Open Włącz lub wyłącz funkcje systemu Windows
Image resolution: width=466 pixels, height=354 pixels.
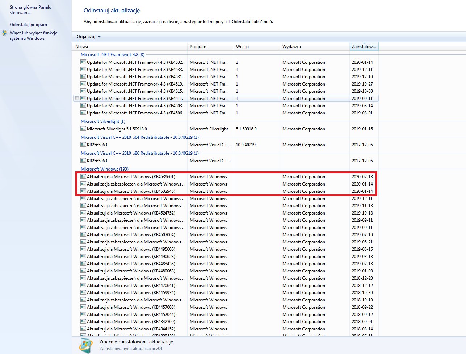(x=33, y=36)
